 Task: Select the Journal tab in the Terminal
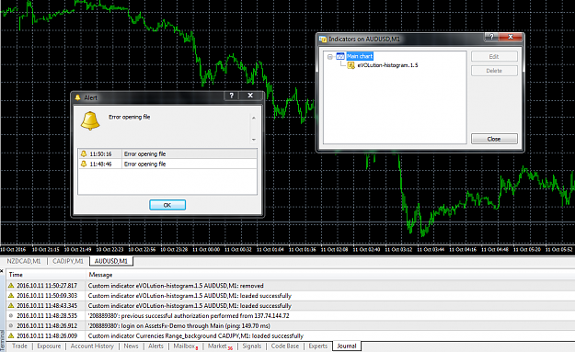[347, 346]
